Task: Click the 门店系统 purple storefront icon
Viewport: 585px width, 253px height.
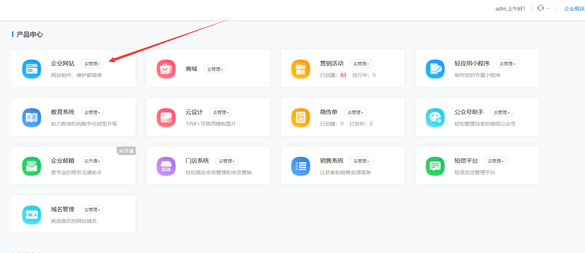Action: point(166,166)
